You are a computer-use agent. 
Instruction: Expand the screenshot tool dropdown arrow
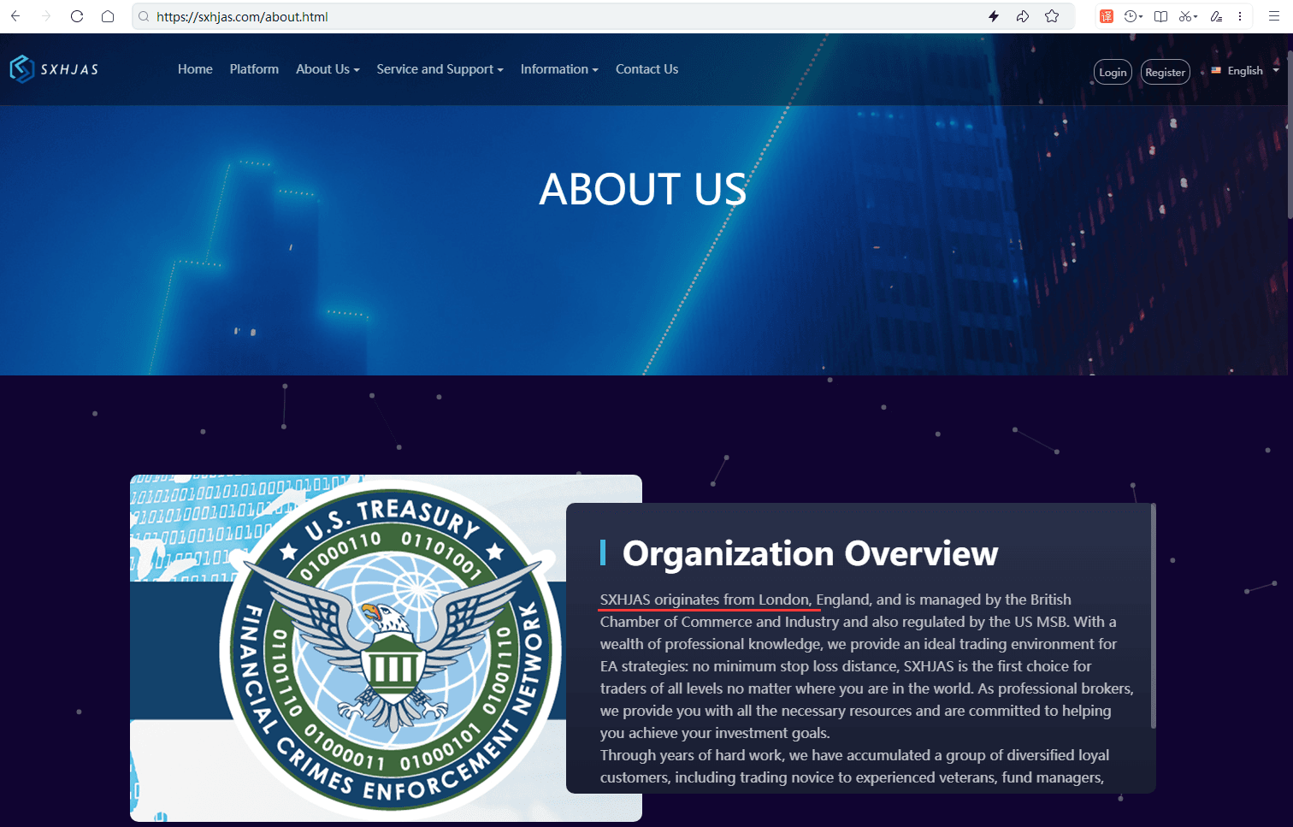pos(1196,17)
